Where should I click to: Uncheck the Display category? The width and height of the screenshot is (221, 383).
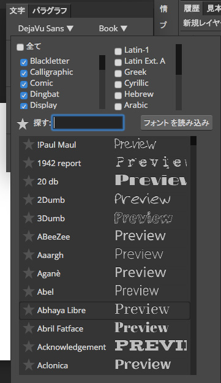pyautogui.click(x=24, y=106)
